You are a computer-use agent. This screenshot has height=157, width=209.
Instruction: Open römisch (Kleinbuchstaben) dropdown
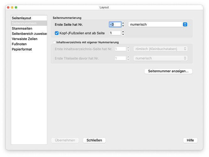click(161, 49)
